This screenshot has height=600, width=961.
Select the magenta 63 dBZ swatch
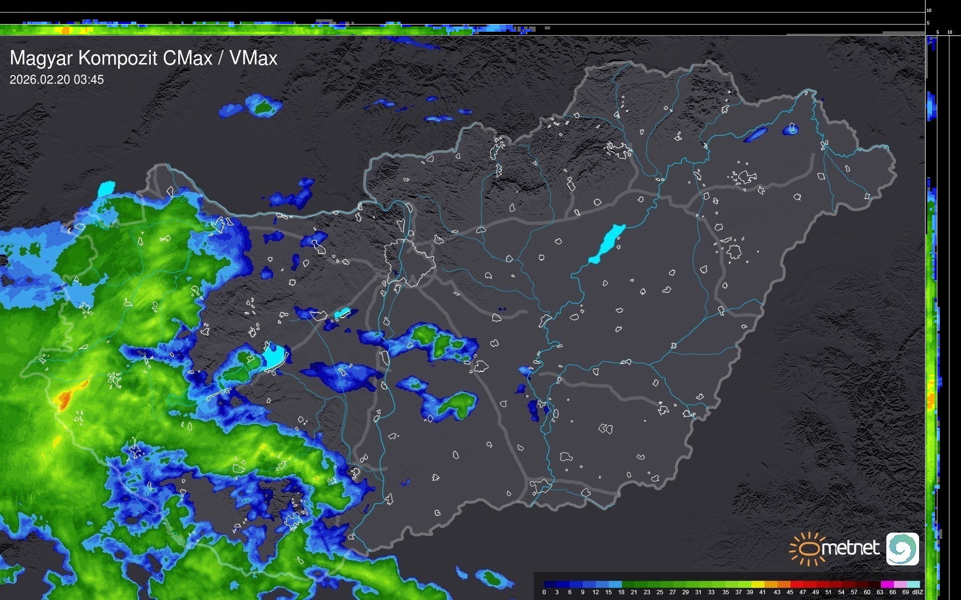tap(886, 584)
